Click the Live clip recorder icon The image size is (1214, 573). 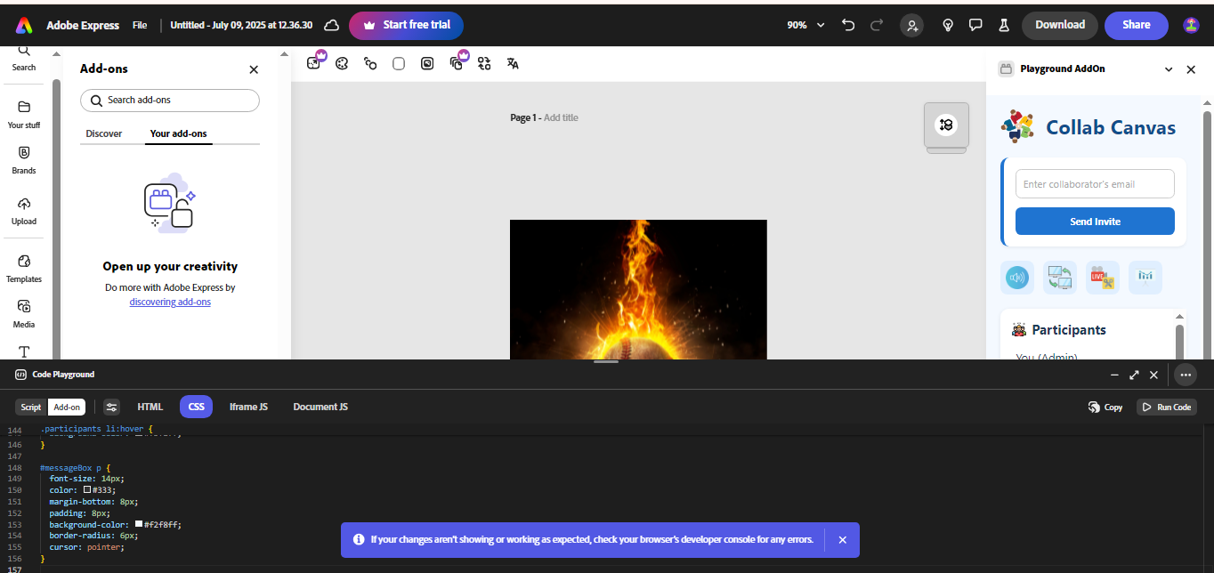tap(1102, 277)
